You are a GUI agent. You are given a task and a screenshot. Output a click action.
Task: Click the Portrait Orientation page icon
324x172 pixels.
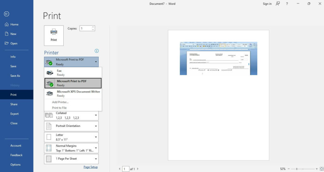tap(49, 126)
